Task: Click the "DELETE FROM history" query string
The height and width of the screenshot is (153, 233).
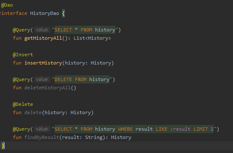Action: coord(82,79)
